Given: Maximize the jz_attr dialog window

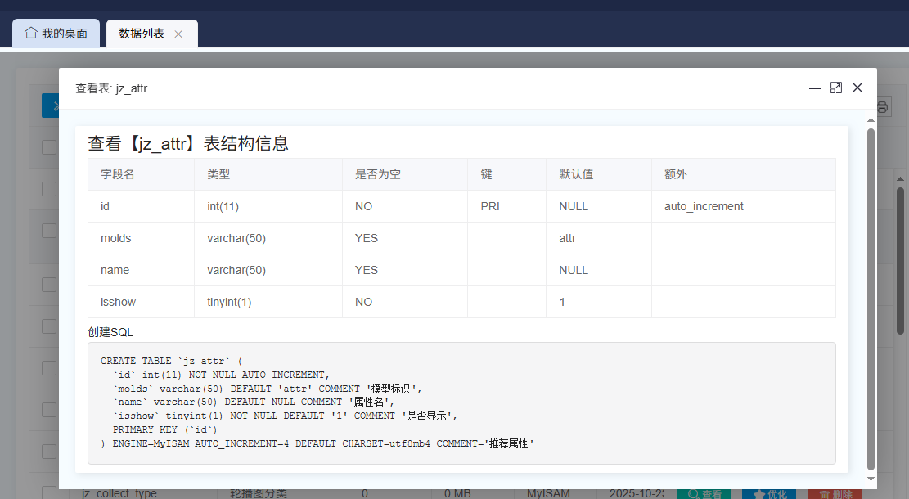Looking at the screenshot, I should click(x=835, y=88).
